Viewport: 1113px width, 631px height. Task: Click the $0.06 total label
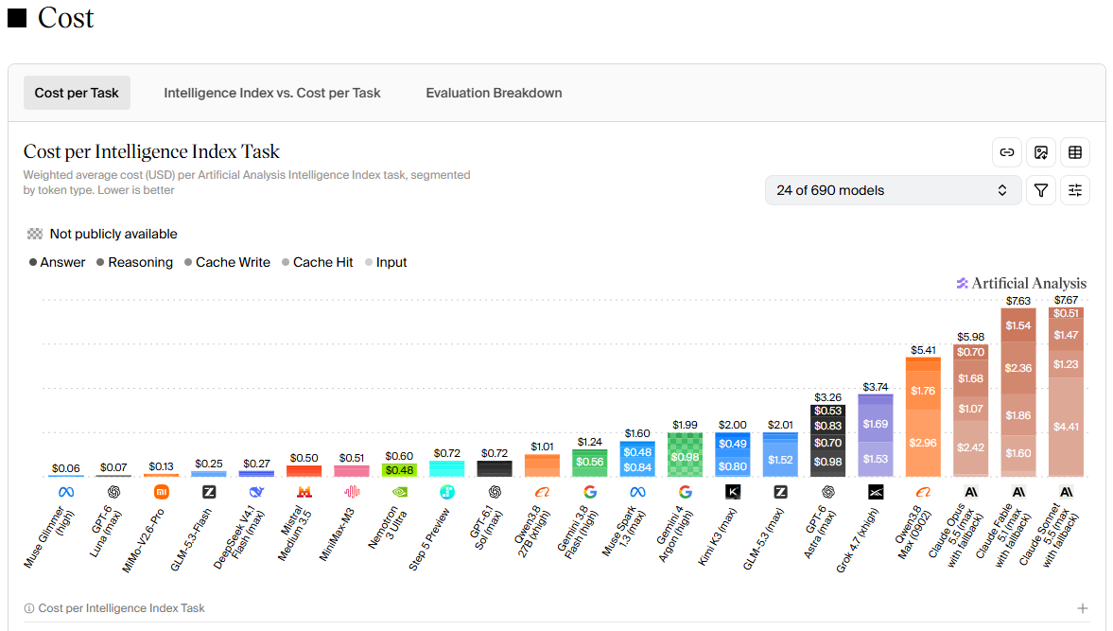coord(66,468)
